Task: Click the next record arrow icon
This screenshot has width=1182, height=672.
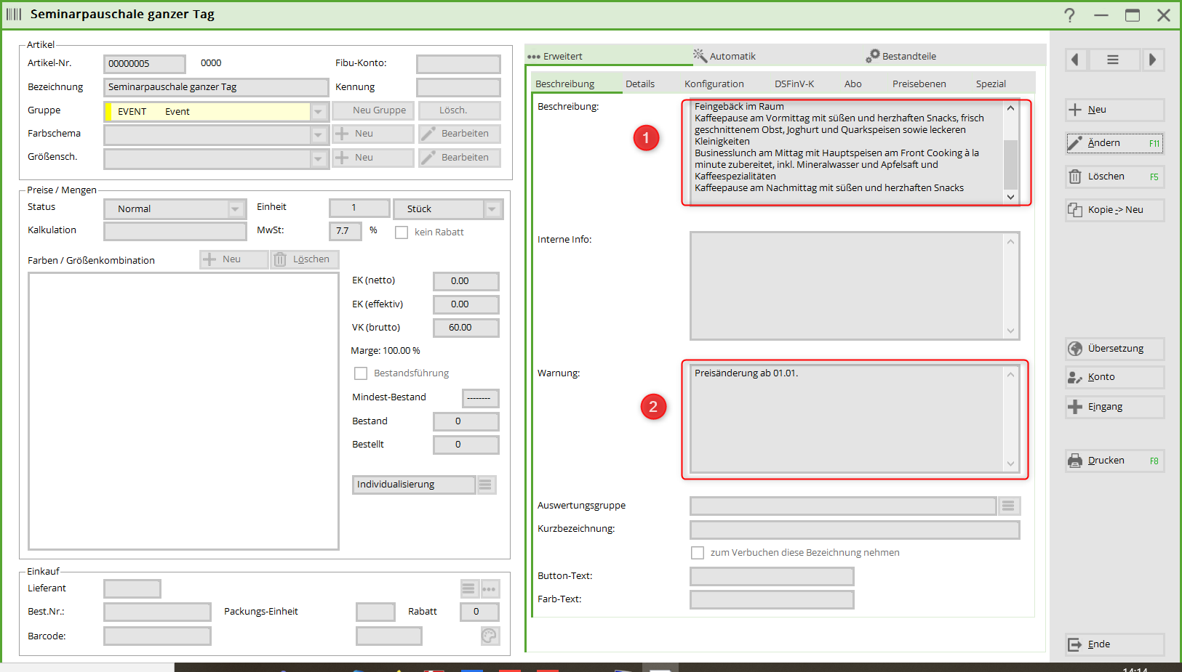Action: (x=1152, y=60)
